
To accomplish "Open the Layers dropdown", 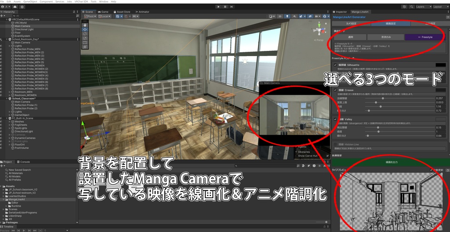I will pos(424,7).
